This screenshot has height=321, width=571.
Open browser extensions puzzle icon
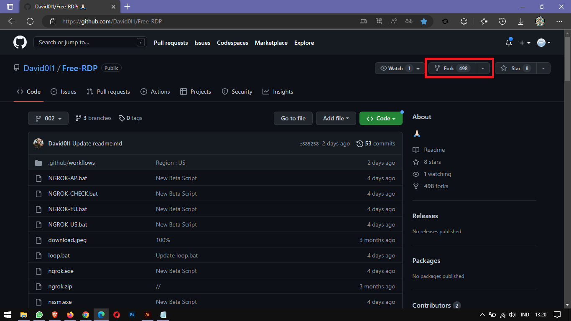[464, 21]
